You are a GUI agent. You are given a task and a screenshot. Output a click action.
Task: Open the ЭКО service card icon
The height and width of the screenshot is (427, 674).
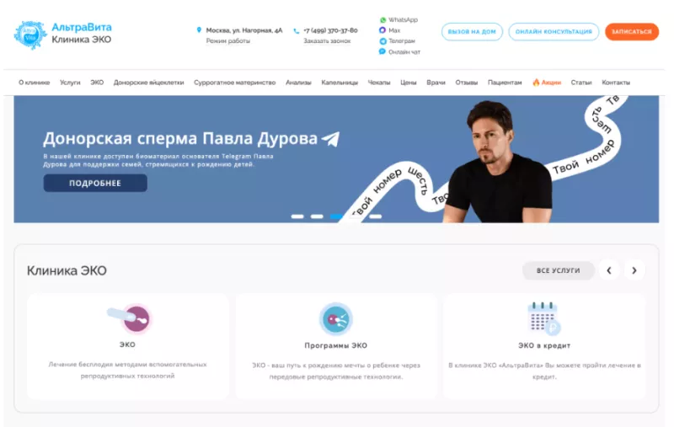tap(130, 318)
